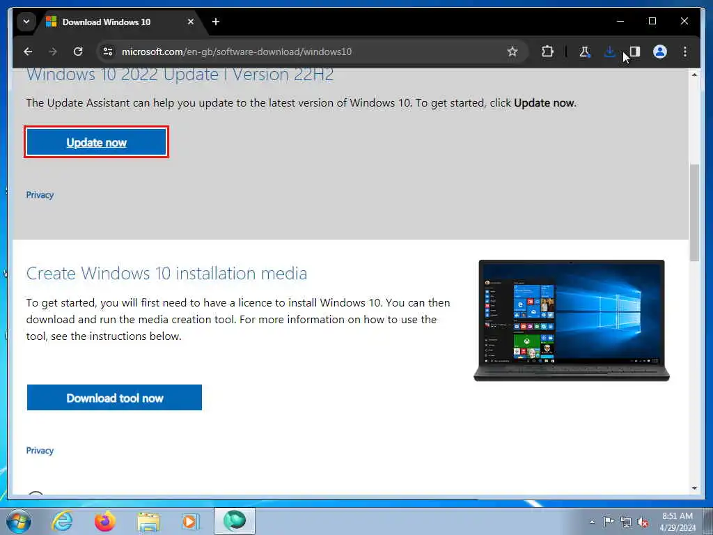This screenshot has width=713, height=535.
Task: Click the browser forward arrow
Action: click(x=53, y=52)
